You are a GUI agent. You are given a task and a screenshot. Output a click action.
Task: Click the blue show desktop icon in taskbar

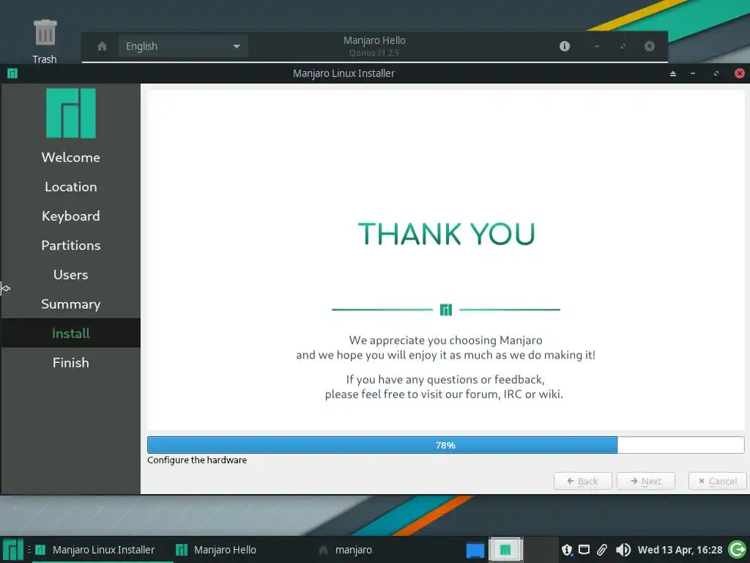click(475, 550)
